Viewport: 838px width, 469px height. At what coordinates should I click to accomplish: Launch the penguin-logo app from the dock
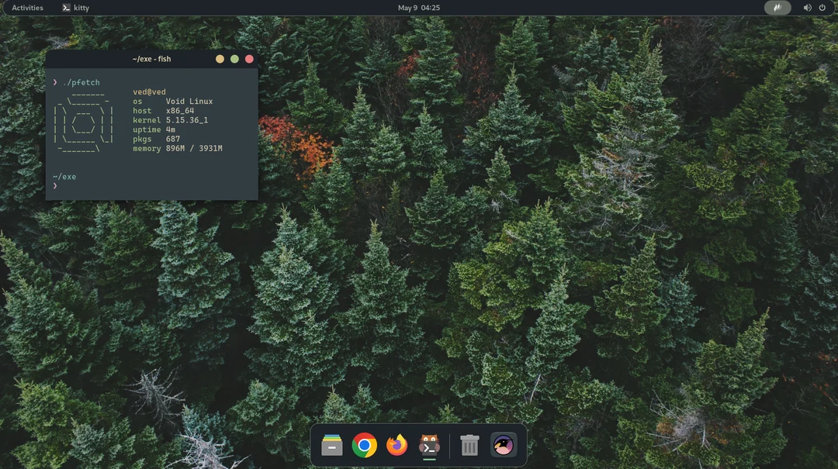[x=503, y=446]
